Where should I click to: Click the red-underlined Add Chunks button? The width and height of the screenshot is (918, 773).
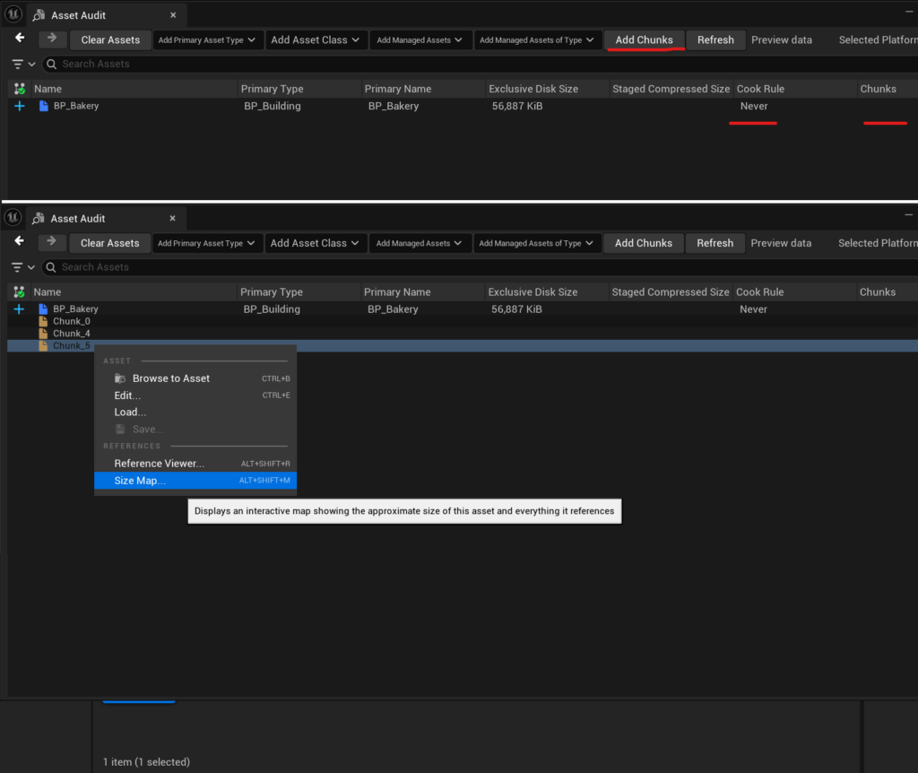(x=644, y=39)
